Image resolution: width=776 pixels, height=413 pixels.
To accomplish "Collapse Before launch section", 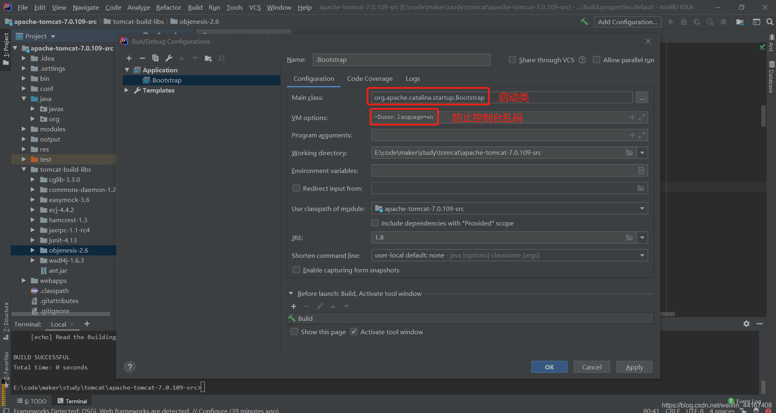I will pyautogui.click(x=290, y=293).
